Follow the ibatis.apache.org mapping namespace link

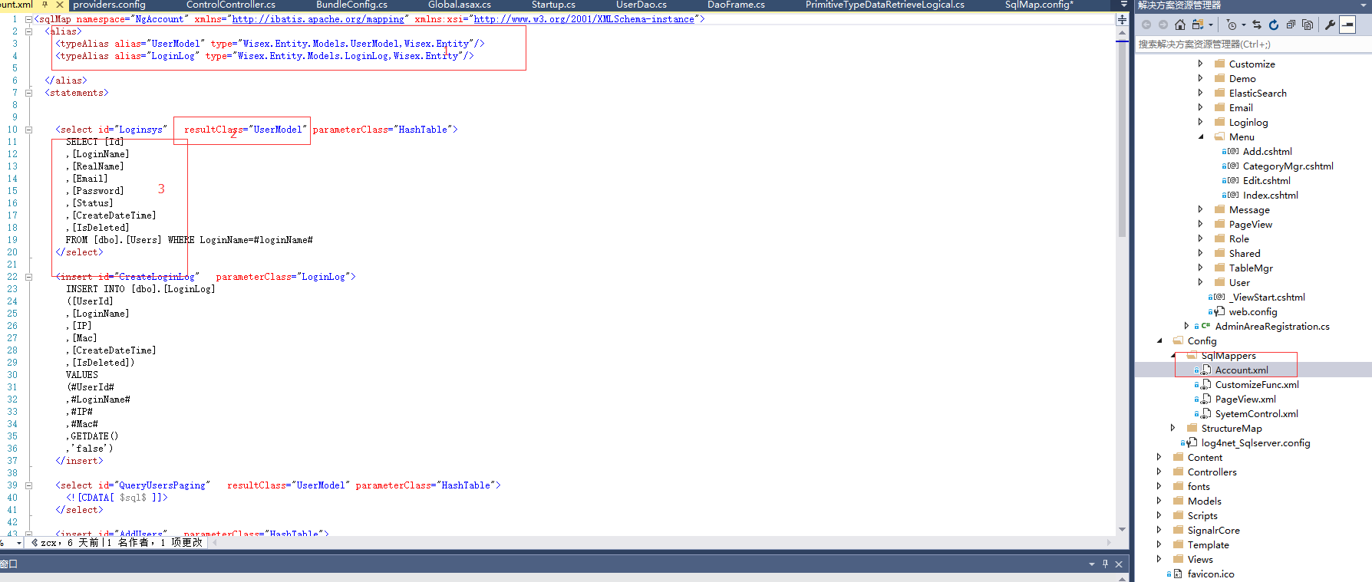point(318,19)
